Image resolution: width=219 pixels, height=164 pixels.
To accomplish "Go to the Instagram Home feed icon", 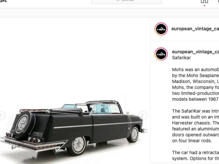I will pyautogui.click(x=204, y=1).
